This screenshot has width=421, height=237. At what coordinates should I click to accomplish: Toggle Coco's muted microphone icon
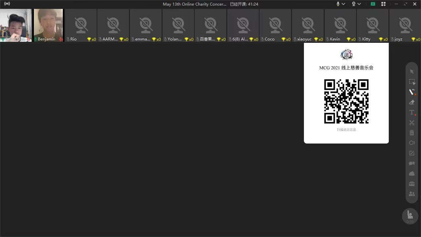point(262,39)
